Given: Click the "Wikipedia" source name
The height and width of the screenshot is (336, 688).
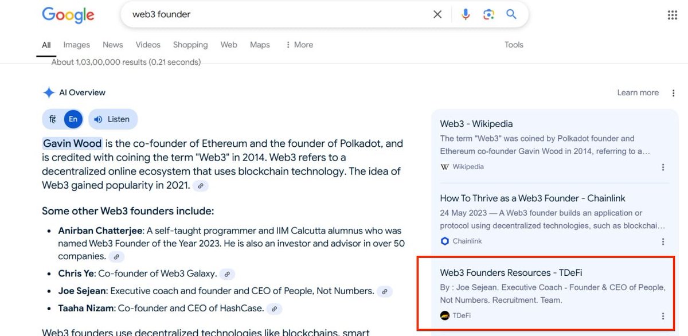Looking at the screenshot, I should coord(468,167).
